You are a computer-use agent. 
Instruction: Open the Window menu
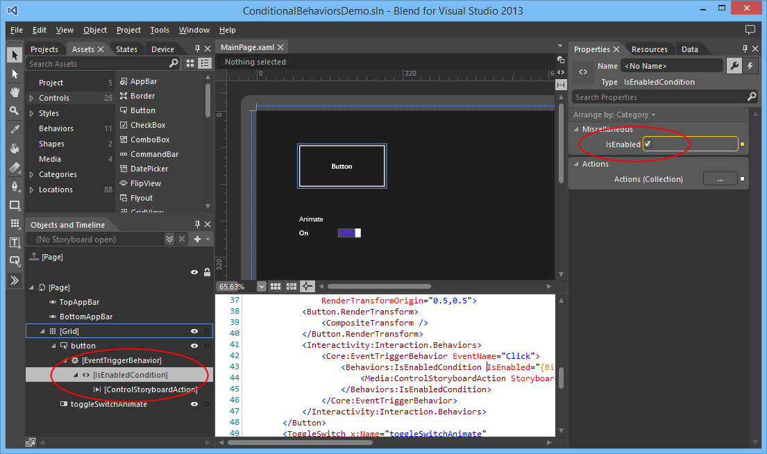194,30
